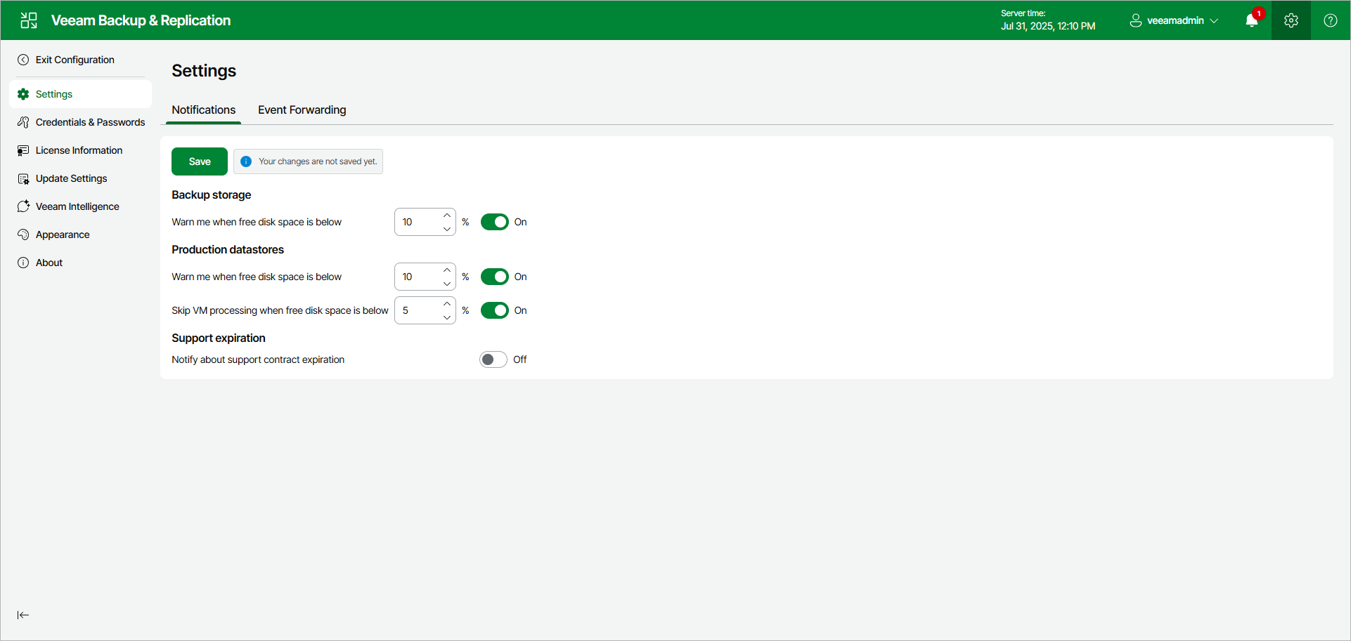This screenshot has height=641, width=1351.
Task: Click the Server time display
Action: pos(1048,20)
